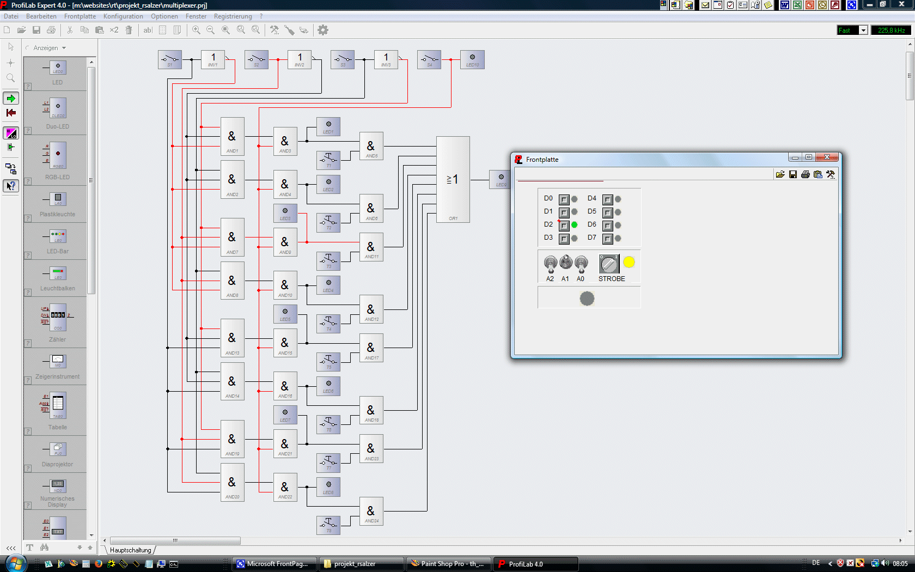This screenshot has height=572, width=915.
Task: Open the Konfiguration menu
Action: point(123,16)
